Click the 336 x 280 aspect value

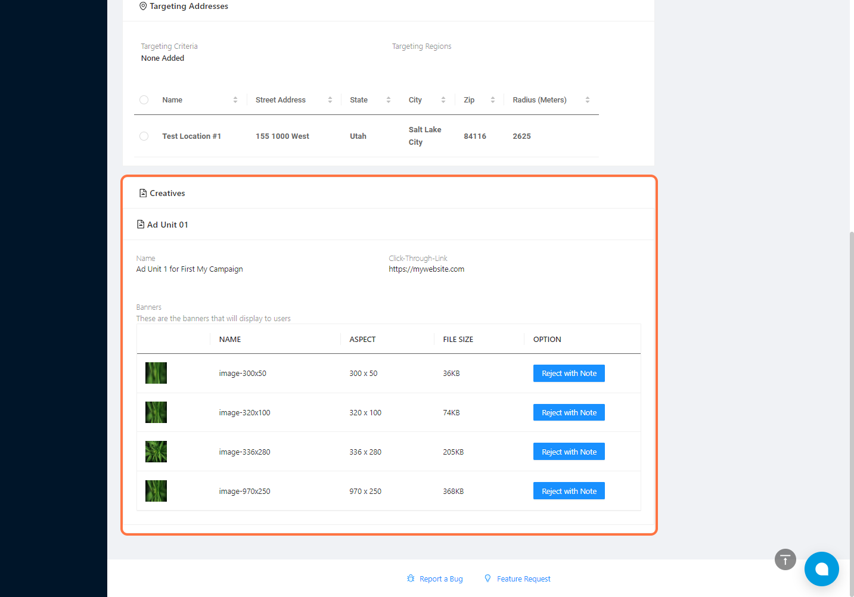pyautogui.click(x=365, y=452)
